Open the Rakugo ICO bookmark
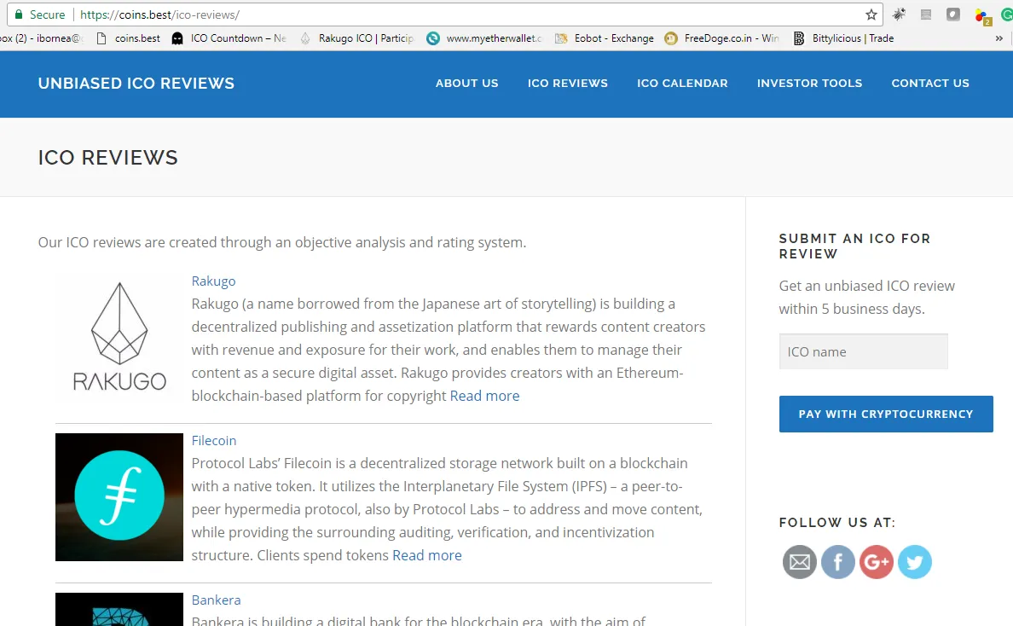Image resolution: width=1013 pixels, height=626 pixels. (356, 38)
